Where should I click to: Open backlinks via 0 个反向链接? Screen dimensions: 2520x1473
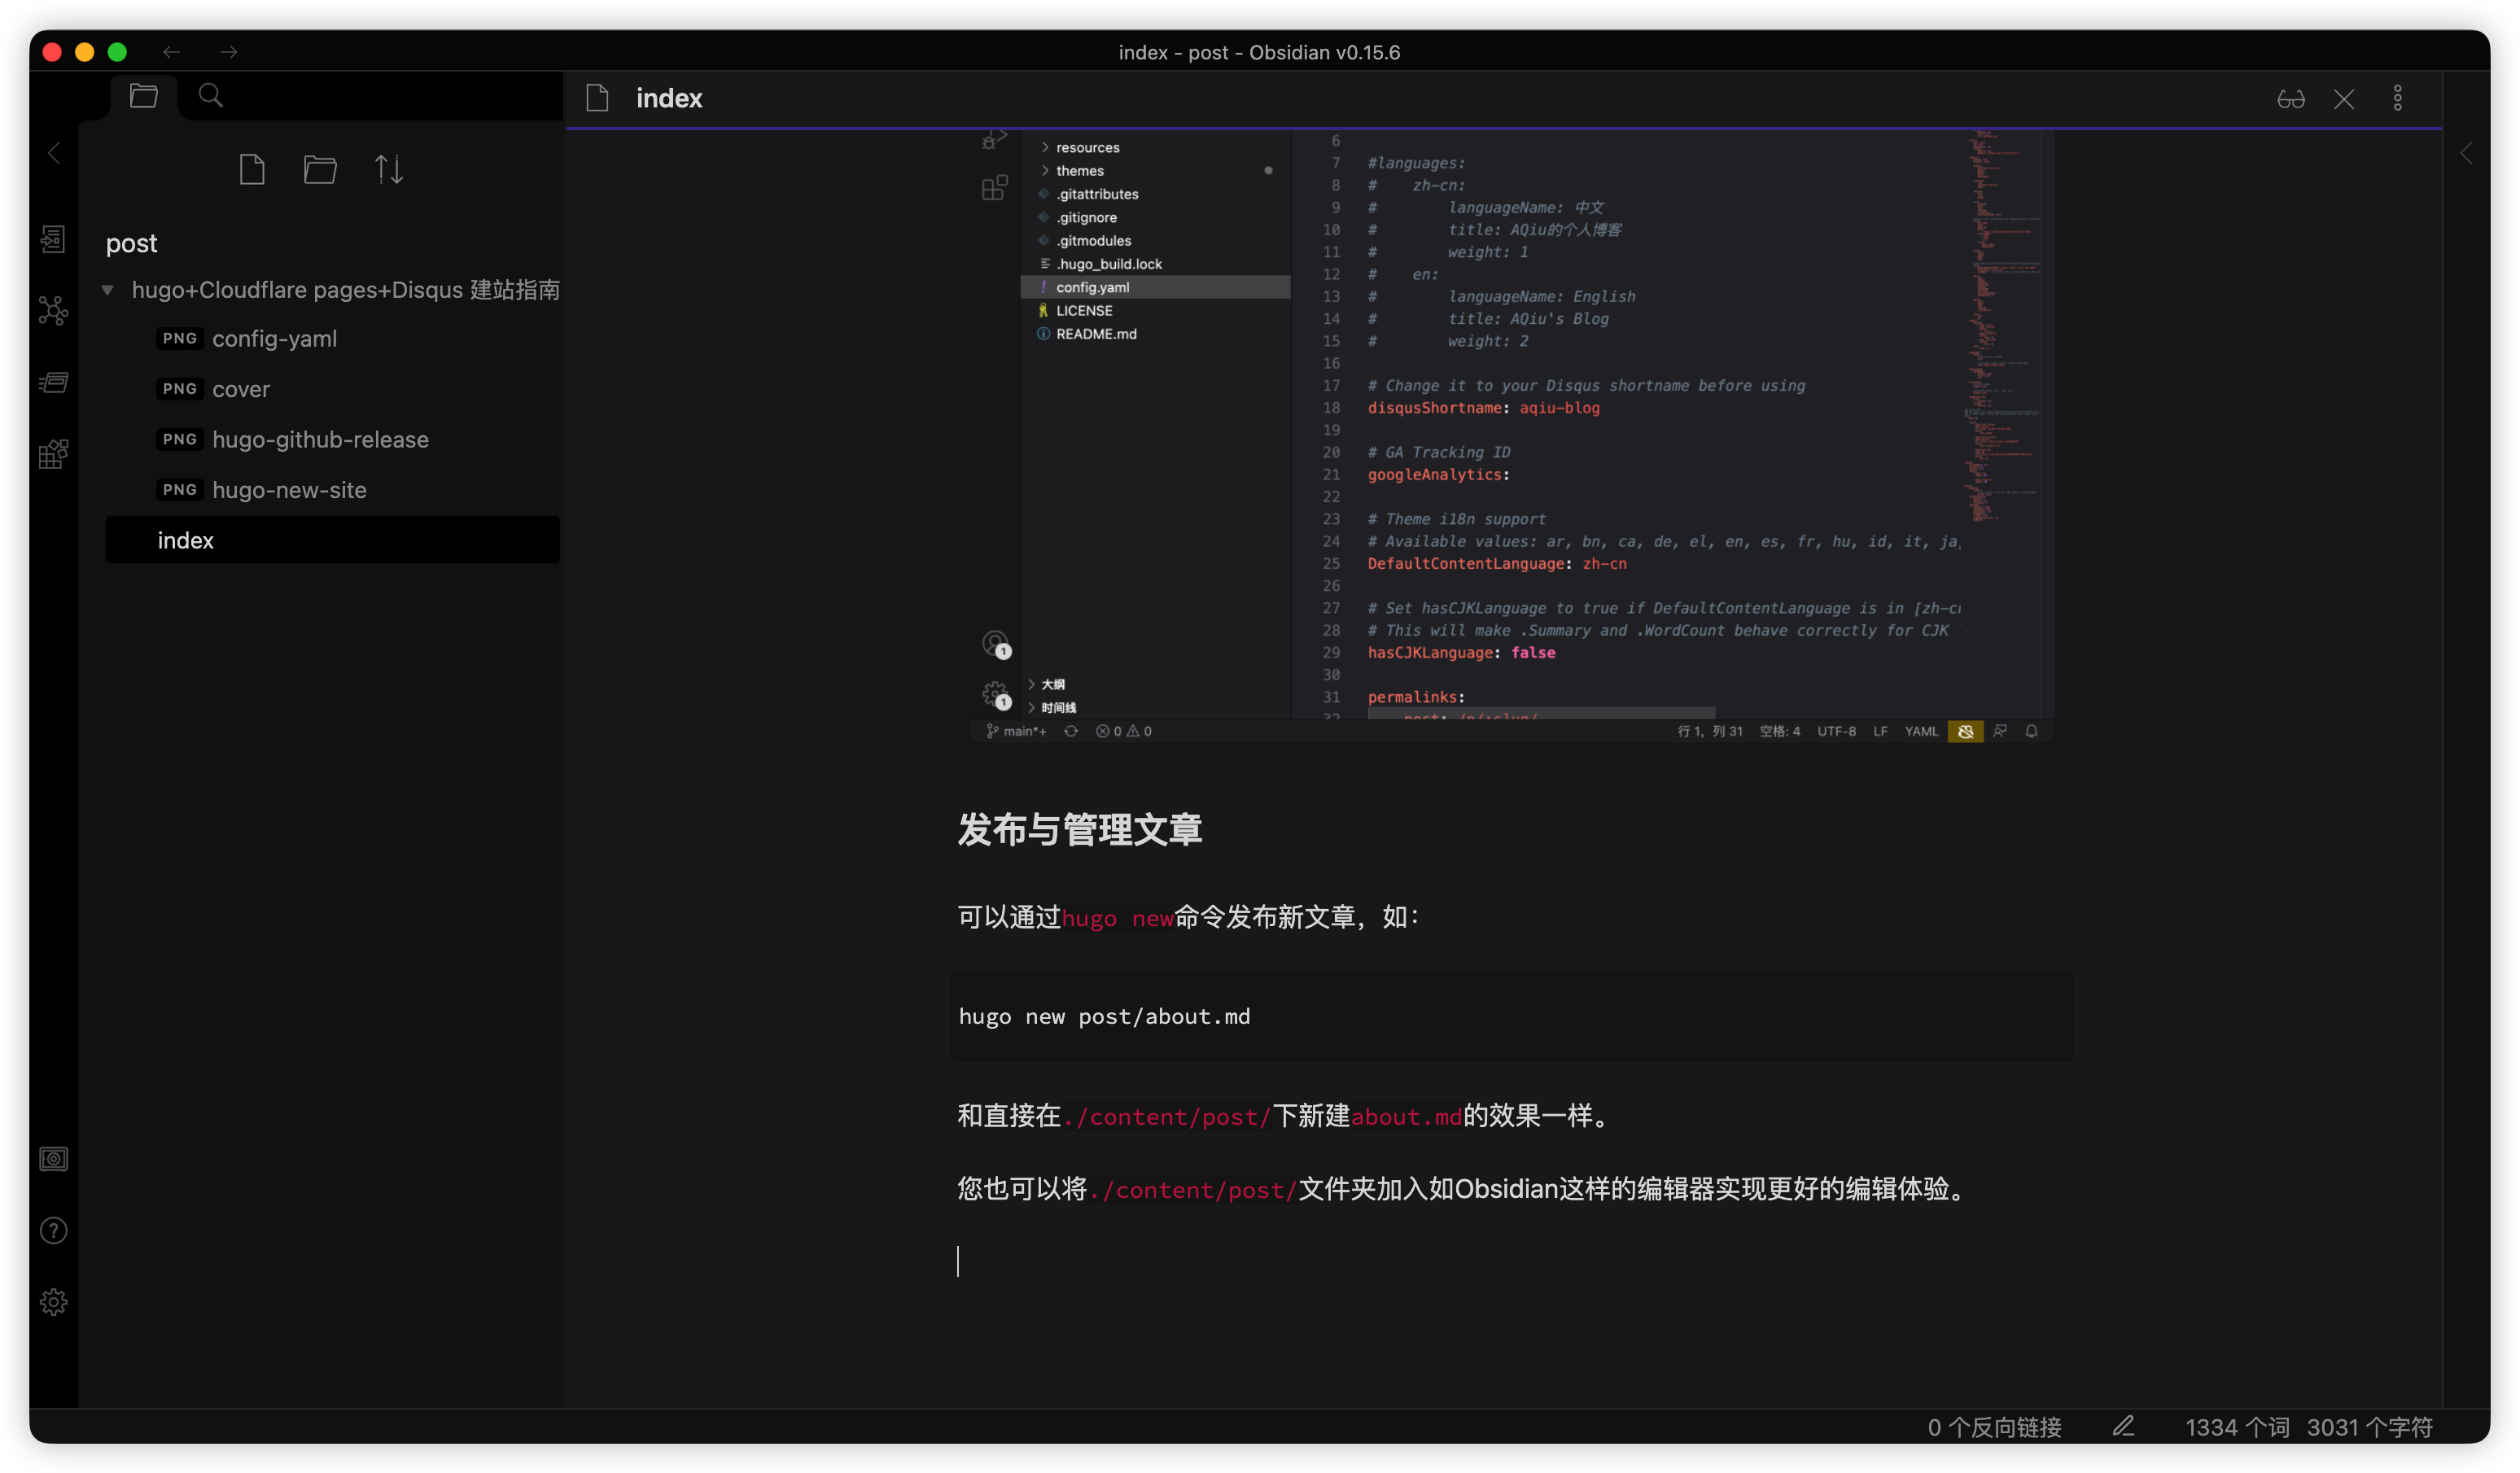pyautogui.click(x=1993, y=1426)
